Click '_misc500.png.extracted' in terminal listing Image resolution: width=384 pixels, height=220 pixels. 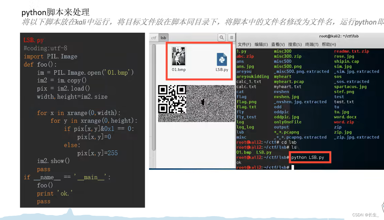[x=301, y=72]
